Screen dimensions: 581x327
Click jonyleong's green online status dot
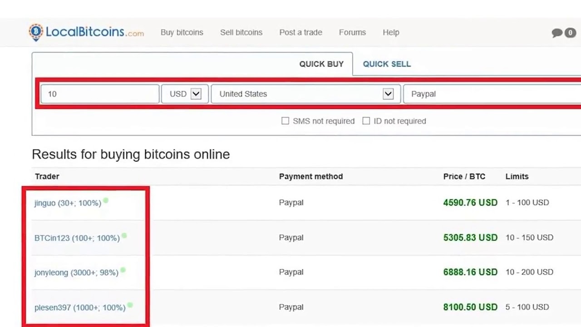coord(123,270)
